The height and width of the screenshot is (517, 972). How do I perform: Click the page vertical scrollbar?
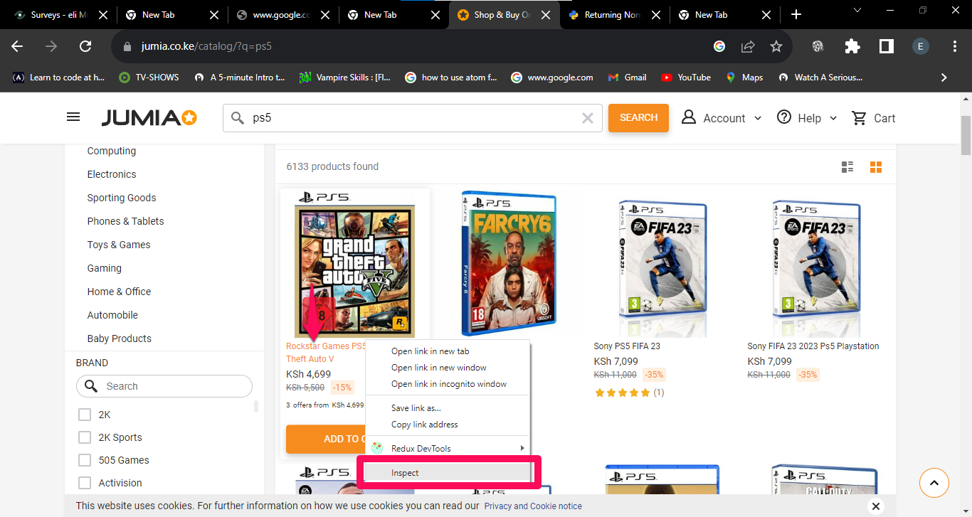coord(966,135)
